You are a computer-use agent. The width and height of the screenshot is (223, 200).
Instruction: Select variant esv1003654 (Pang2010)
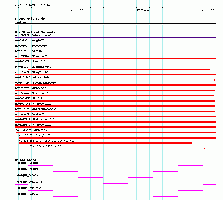pos(31,61)
